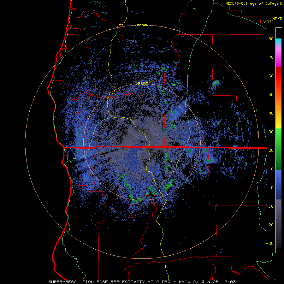This screenshot has height=284, width=284.
Task: Click the -0.2 DEG elevation angle text
Action: tap(160, 282)
